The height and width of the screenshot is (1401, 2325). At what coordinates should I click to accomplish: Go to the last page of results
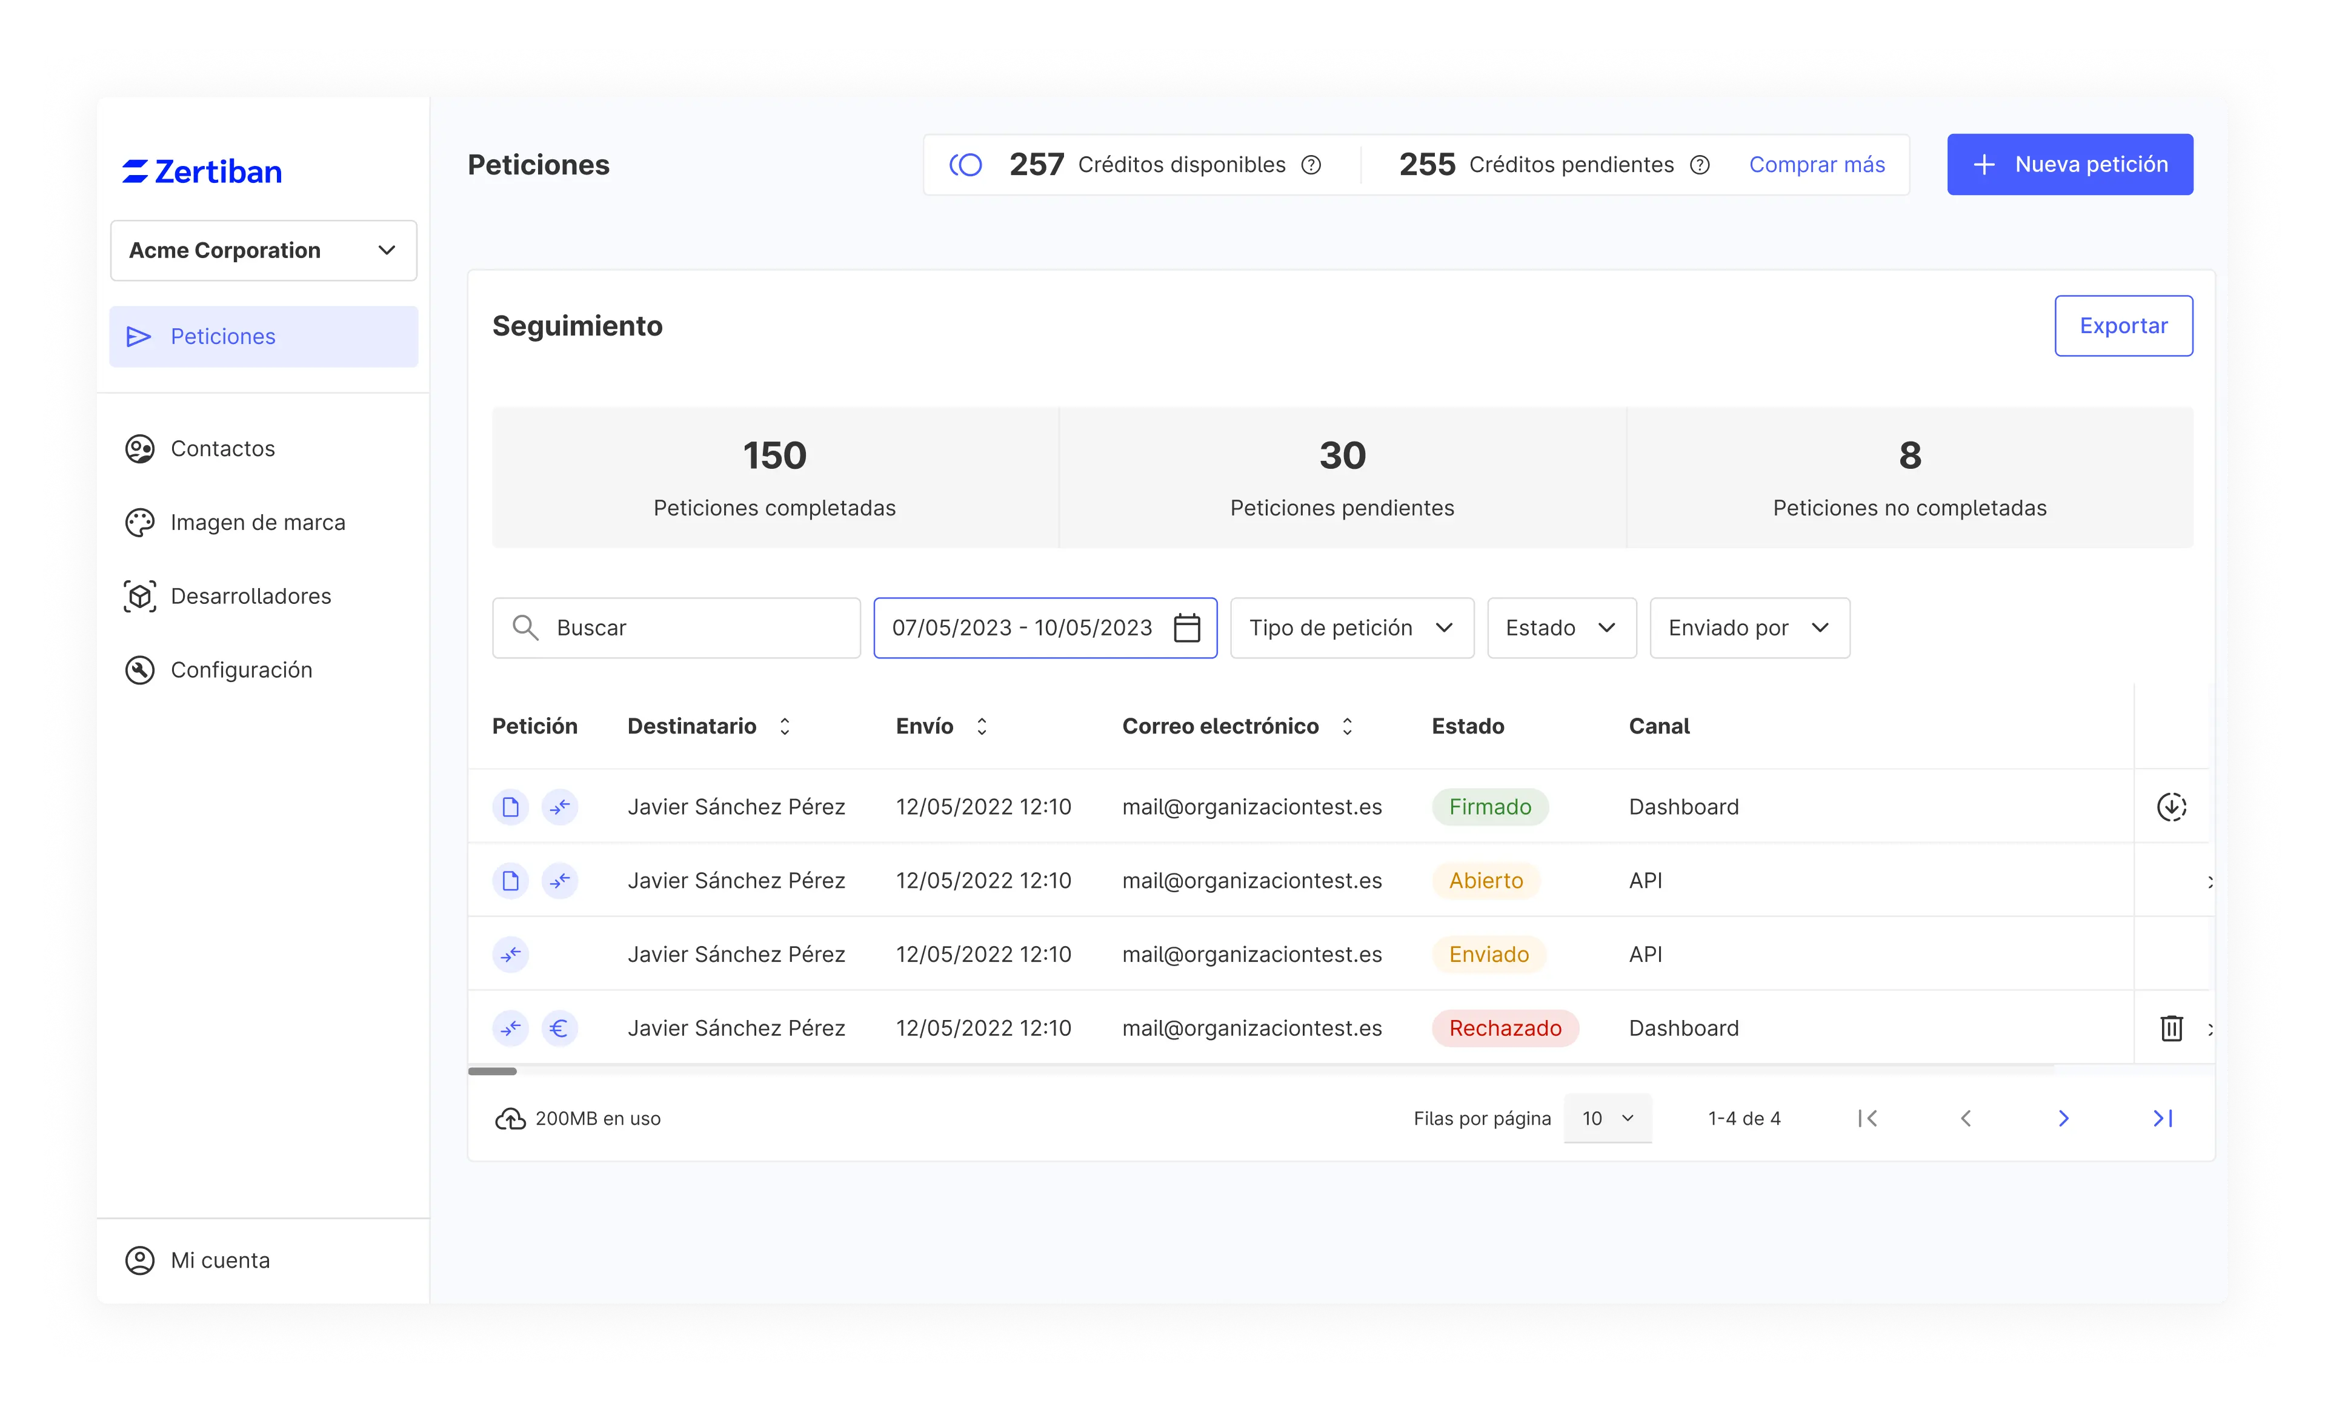point(2162,1118)
